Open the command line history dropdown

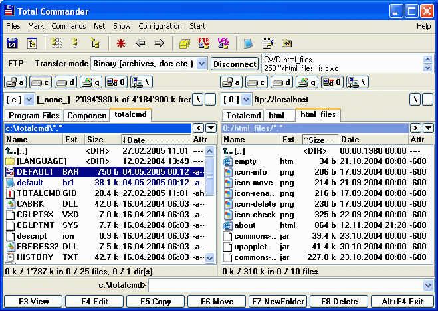[428, 286]
